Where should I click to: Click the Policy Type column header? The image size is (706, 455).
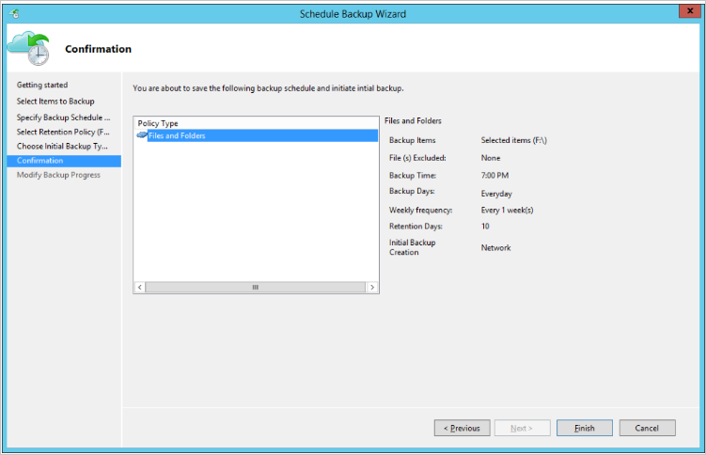pyautogui.click(x=158, y=123)
